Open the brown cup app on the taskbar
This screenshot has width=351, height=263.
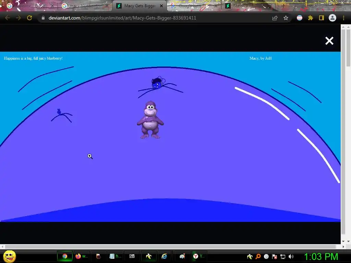(x=98, y=256)
